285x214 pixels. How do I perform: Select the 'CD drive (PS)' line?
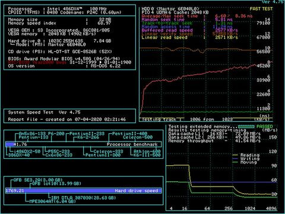pos(60,52)
